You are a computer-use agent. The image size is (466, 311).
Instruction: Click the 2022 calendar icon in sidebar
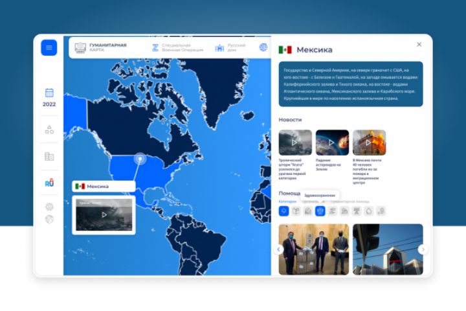click(x=49, y=93)
